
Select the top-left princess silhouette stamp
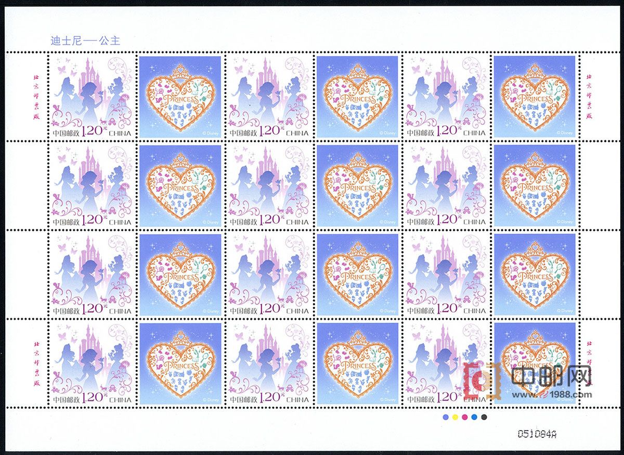point(91,97)
